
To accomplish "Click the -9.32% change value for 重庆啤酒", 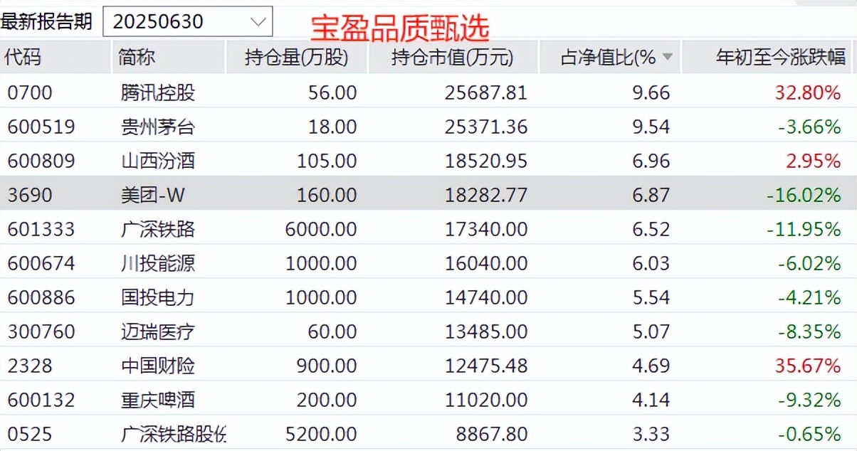I will coord(809,400).
